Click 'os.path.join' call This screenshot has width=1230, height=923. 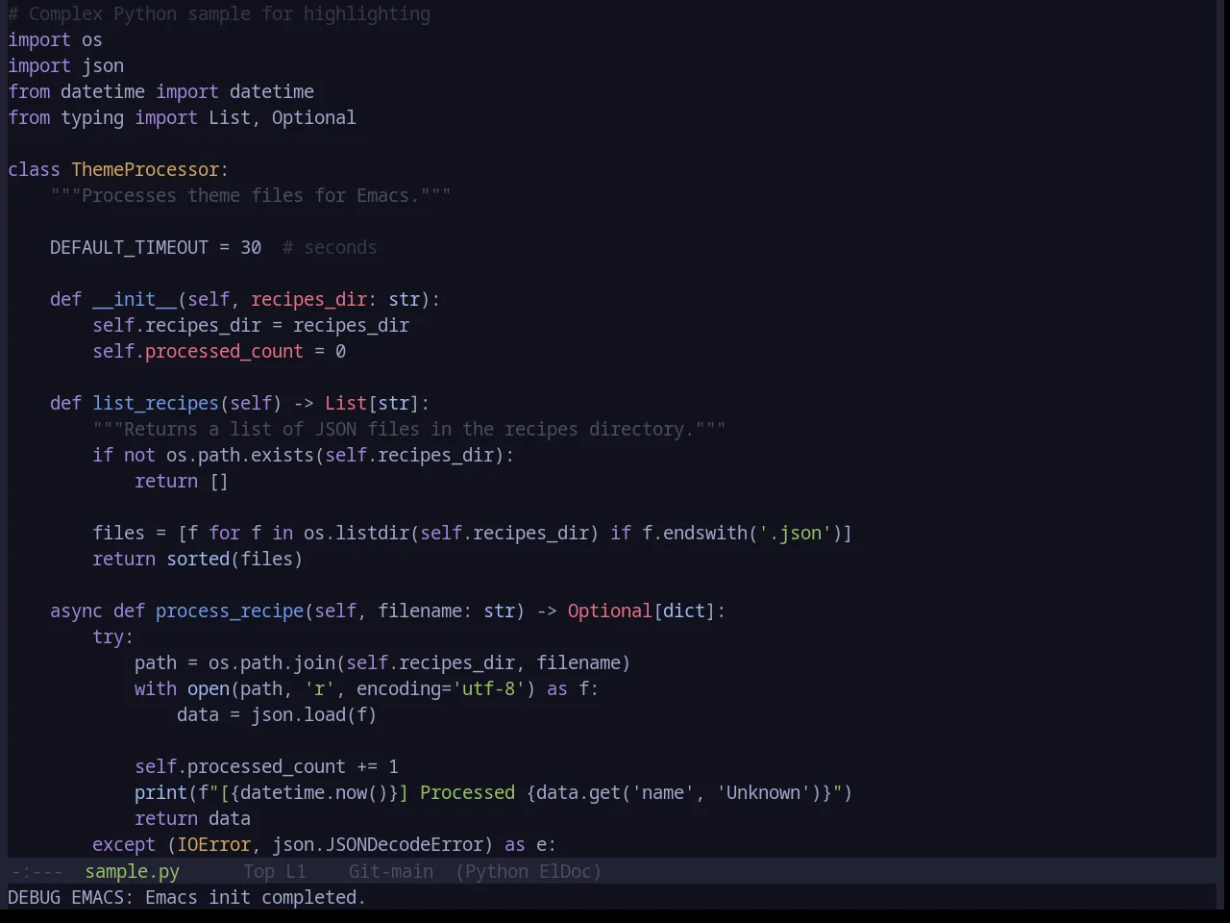click(272, 662)
